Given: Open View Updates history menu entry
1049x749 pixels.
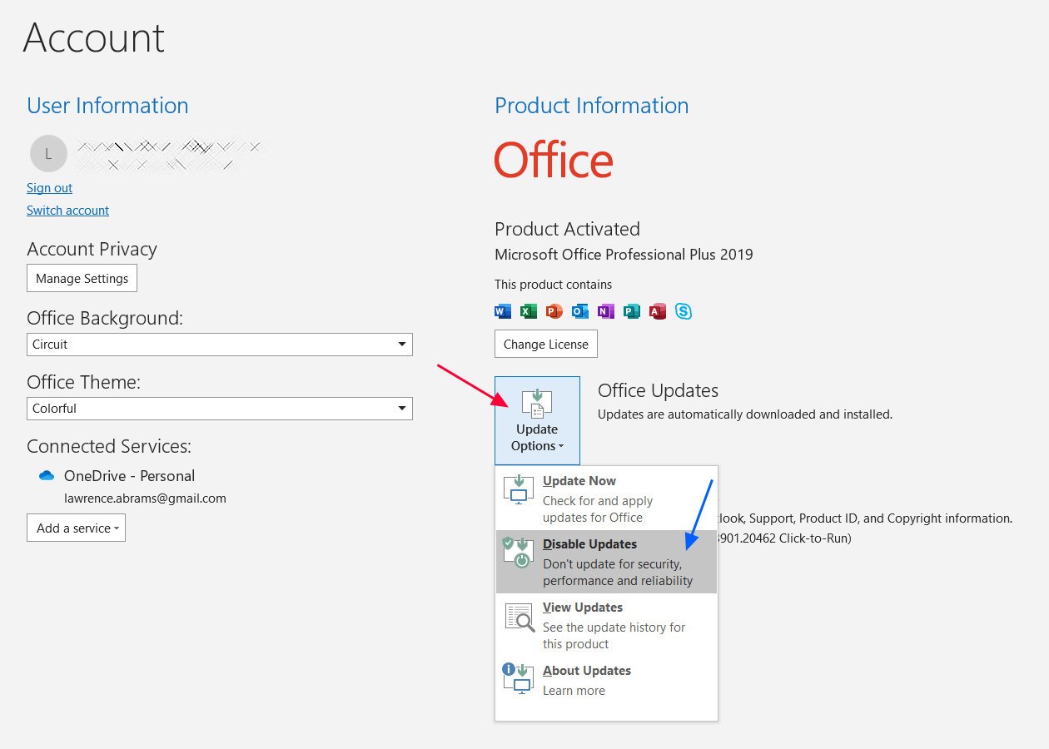Looking at the screenshot, I should (606, 625).
